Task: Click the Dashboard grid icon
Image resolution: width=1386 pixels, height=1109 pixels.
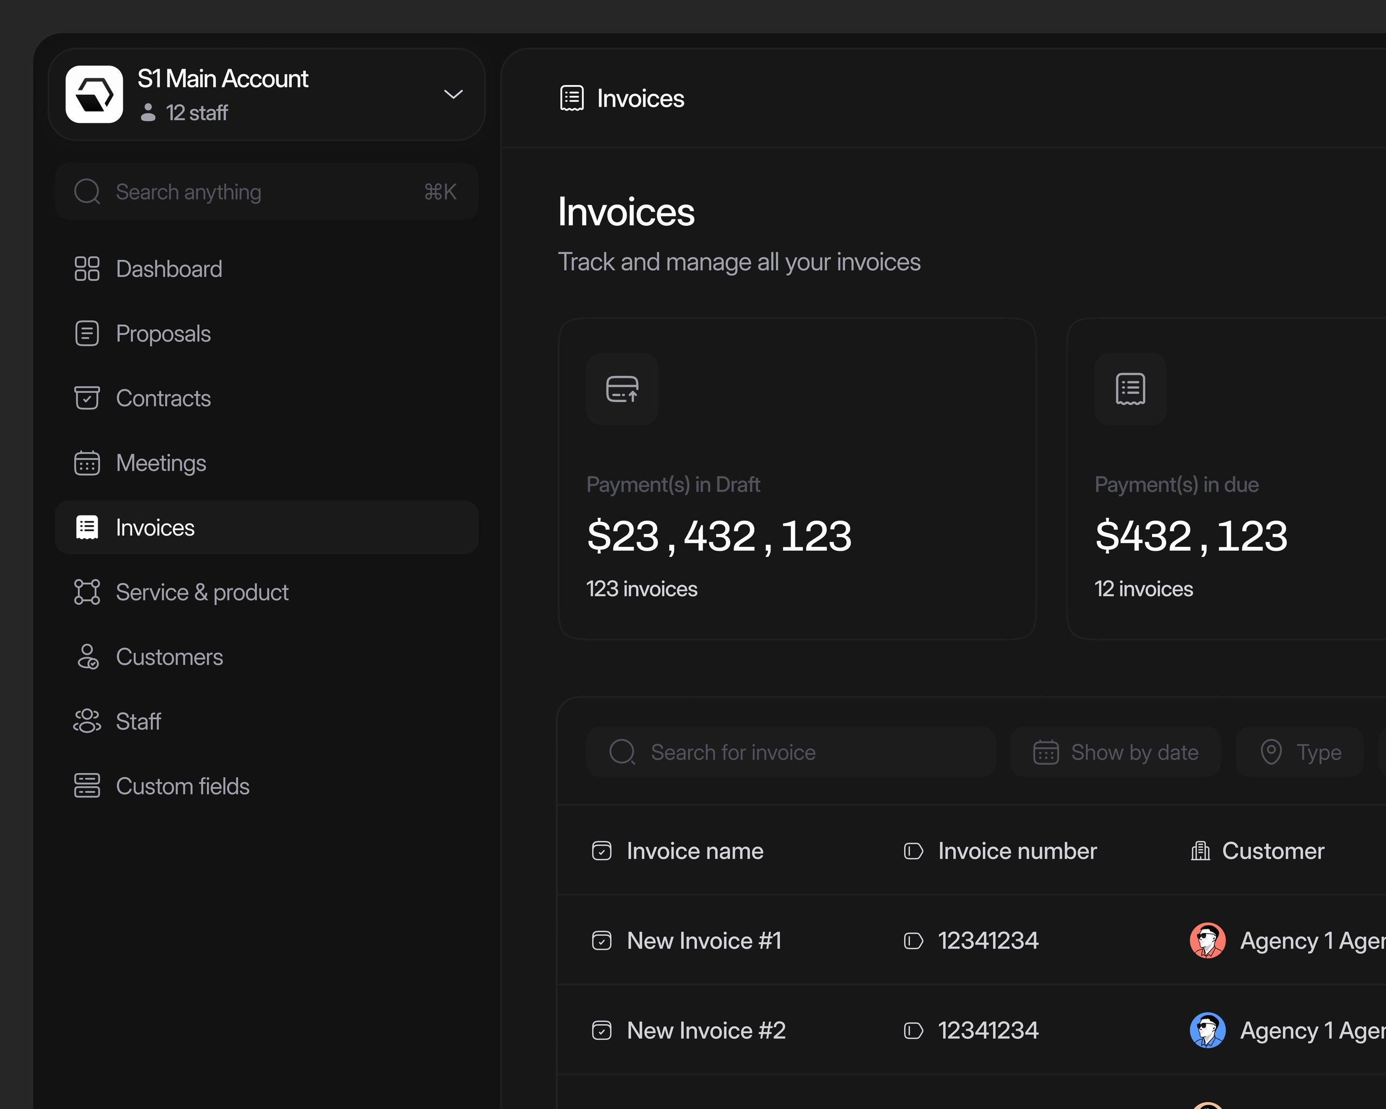Action: [87, 269]
